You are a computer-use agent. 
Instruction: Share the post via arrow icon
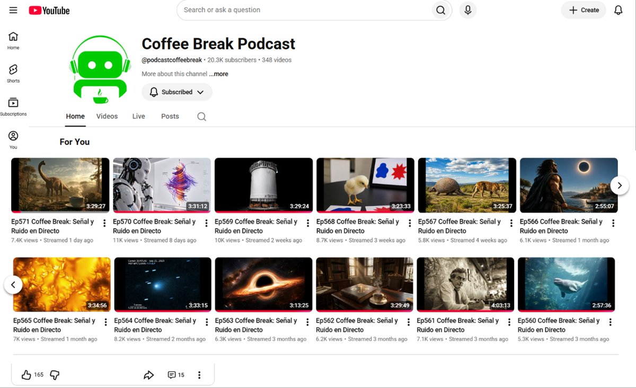(x=148, y=375)
